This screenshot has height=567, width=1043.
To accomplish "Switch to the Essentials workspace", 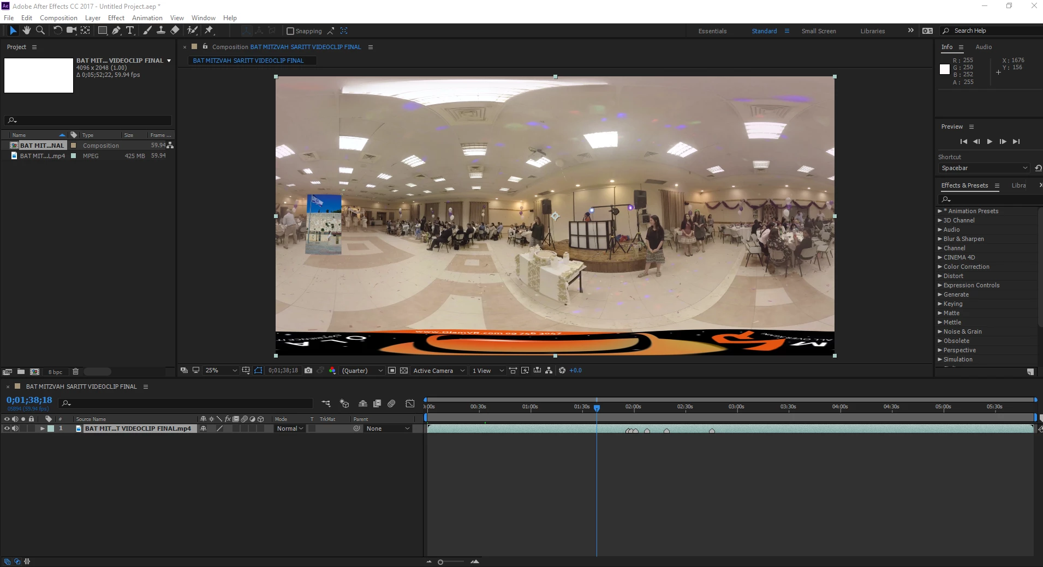I will click(x=712, y=31).
